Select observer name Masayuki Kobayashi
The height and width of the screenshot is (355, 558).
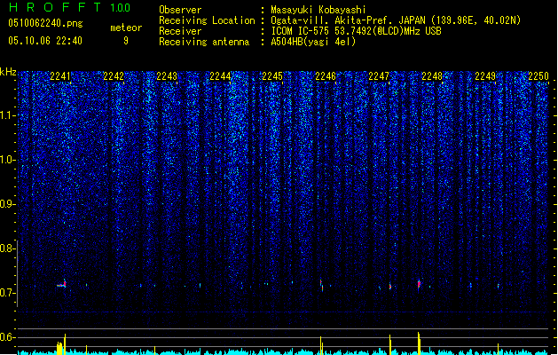click(x=318, y=10)
